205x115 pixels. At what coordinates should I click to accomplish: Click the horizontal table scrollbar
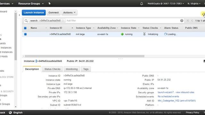tap(85, 56)
